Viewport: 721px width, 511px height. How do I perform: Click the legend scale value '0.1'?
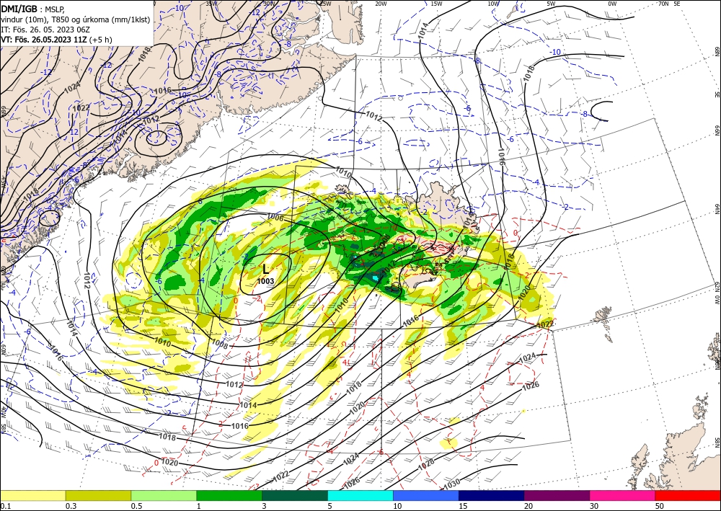tap(6, 506)
